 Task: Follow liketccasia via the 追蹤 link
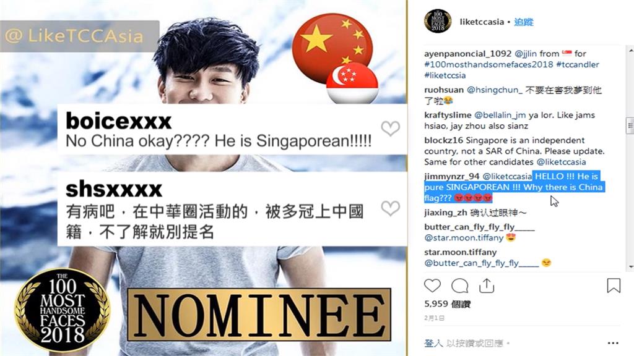524,22
